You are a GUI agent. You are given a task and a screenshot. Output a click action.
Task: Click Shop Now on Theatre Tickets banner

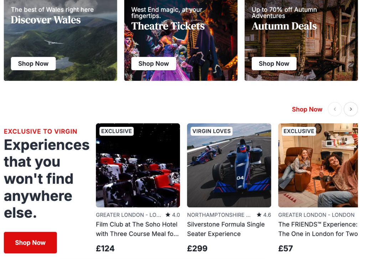coord(154,63)
